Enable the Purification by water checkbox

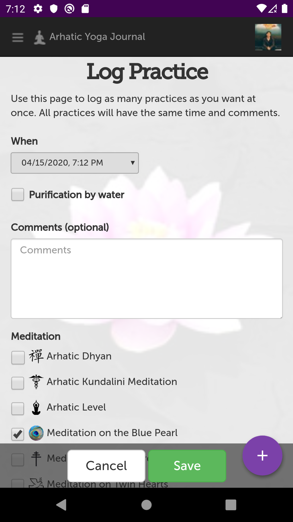click(17, 195)
